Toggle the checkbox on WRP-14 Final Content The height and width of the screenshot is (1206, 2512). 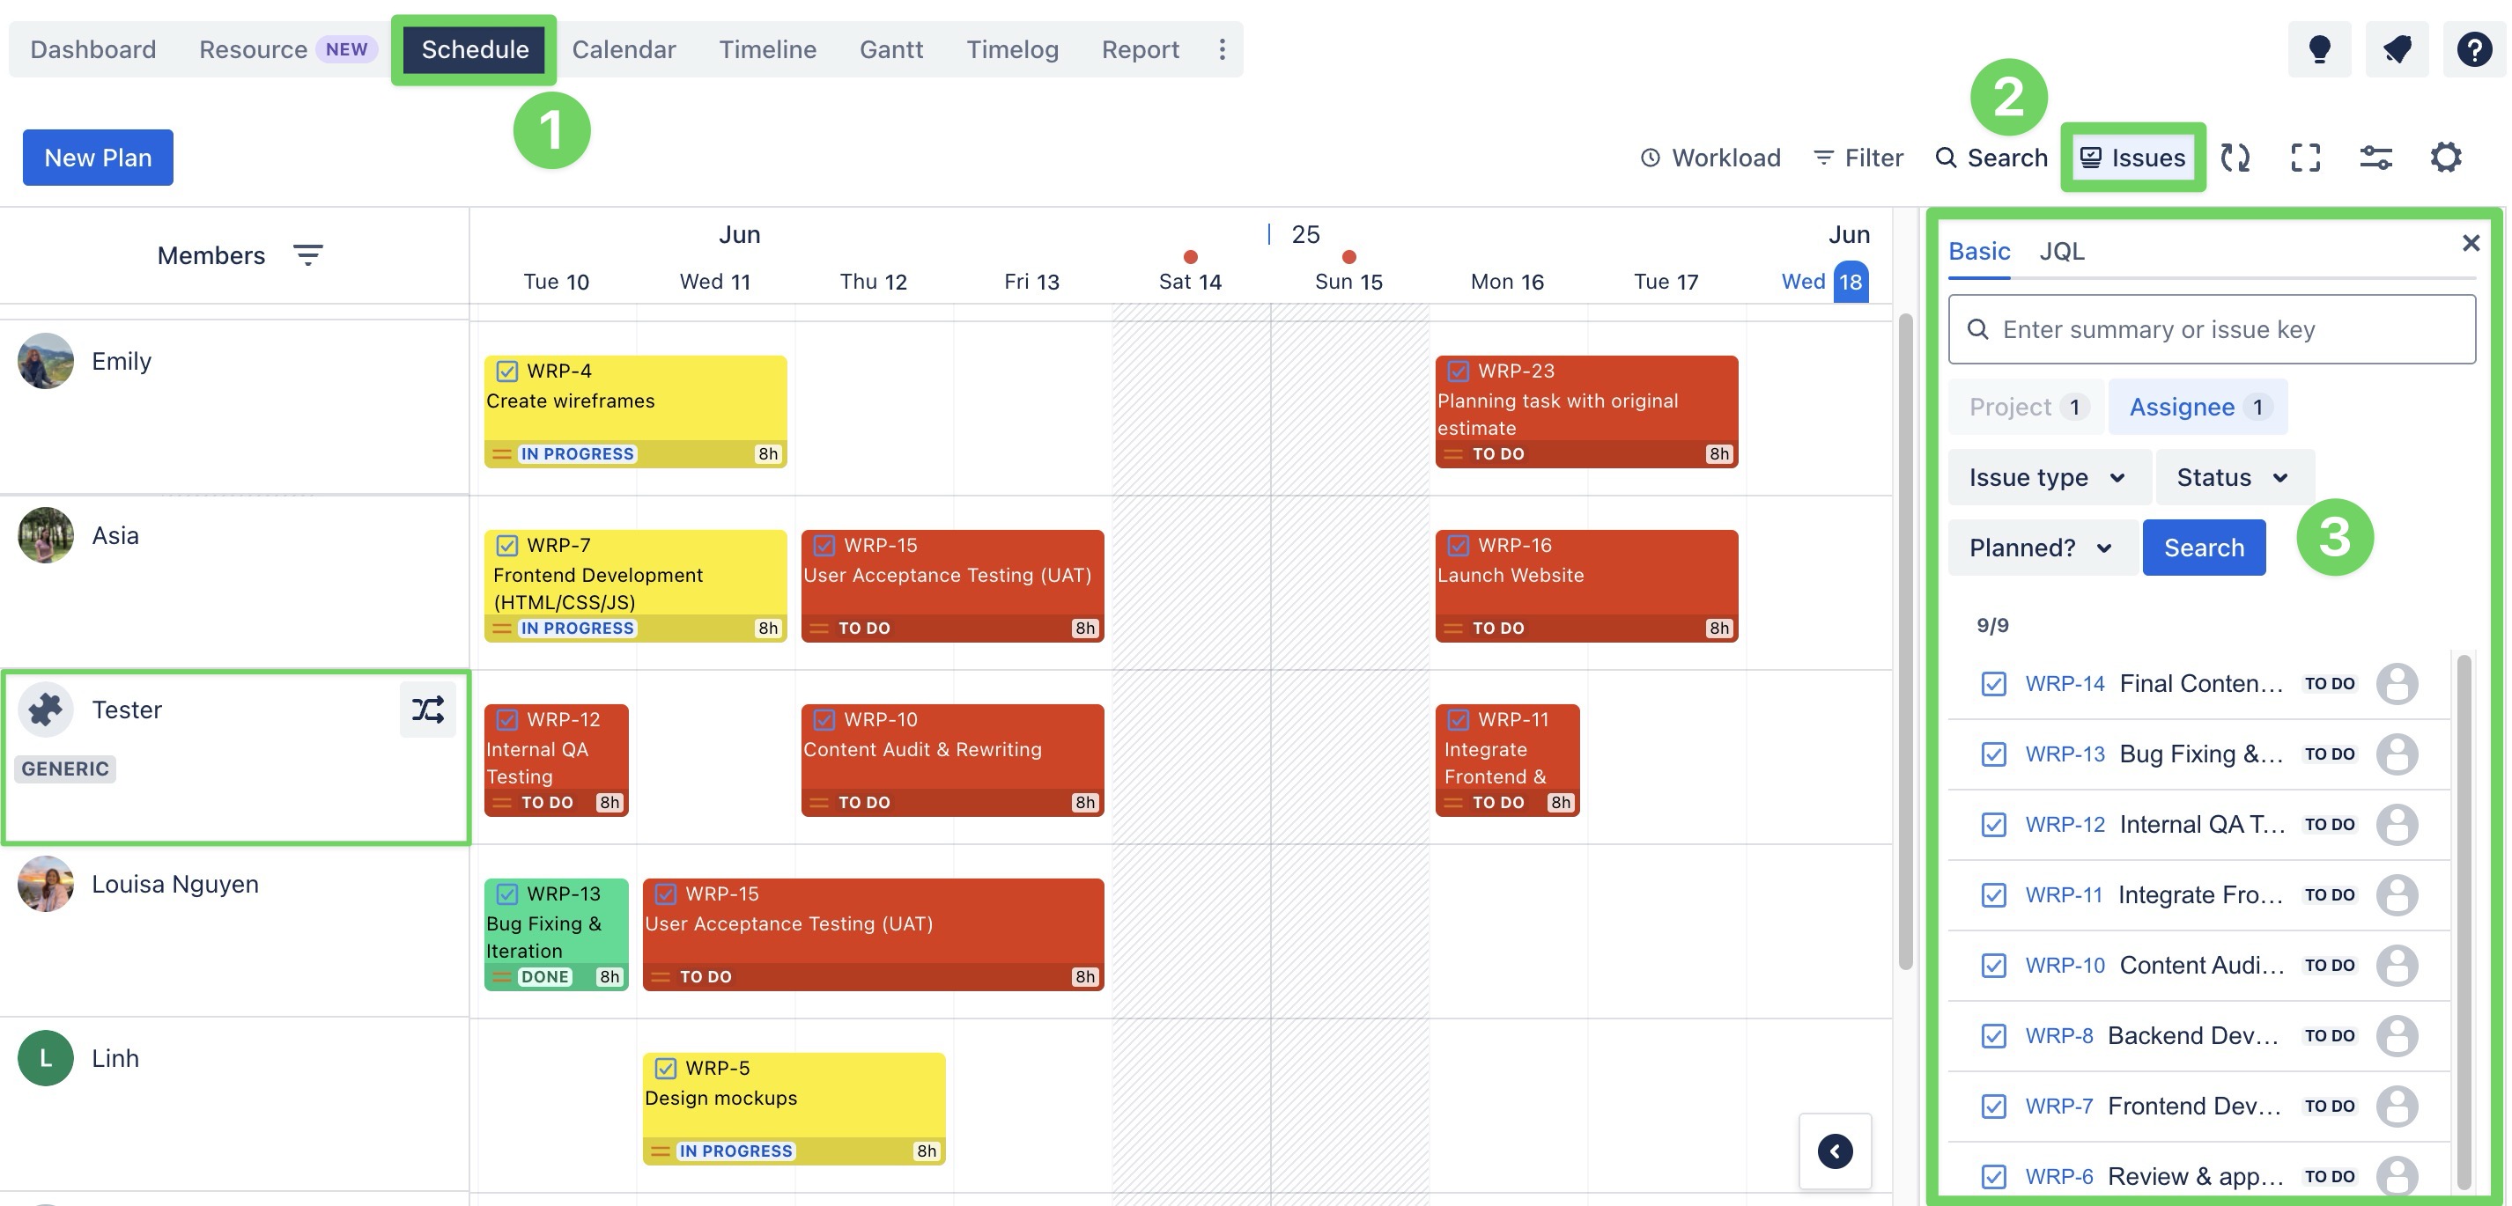[x=1993, y=683]
